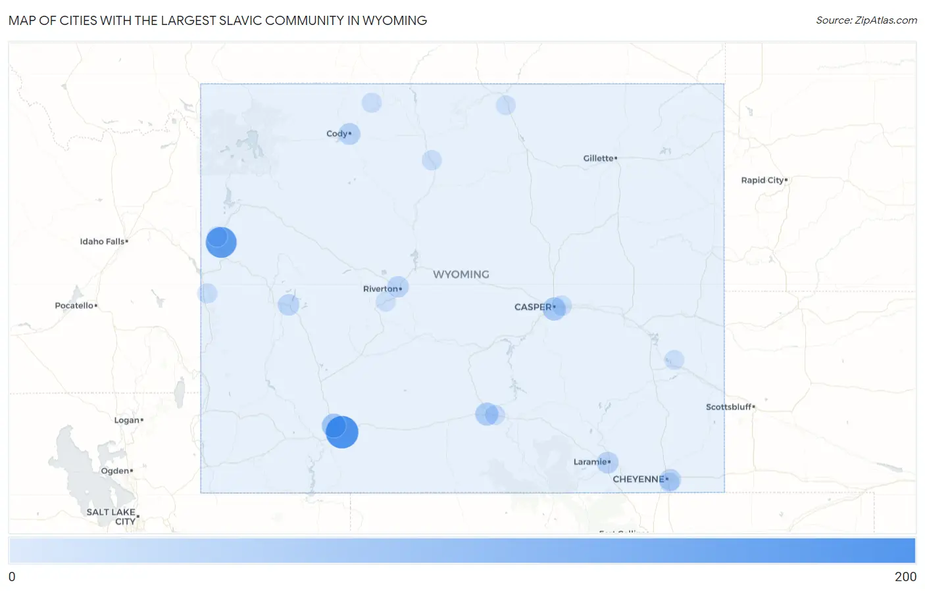Click the bubble northwest of Gillette
This screenshot has width=925, height=591.
pos(506,105)
